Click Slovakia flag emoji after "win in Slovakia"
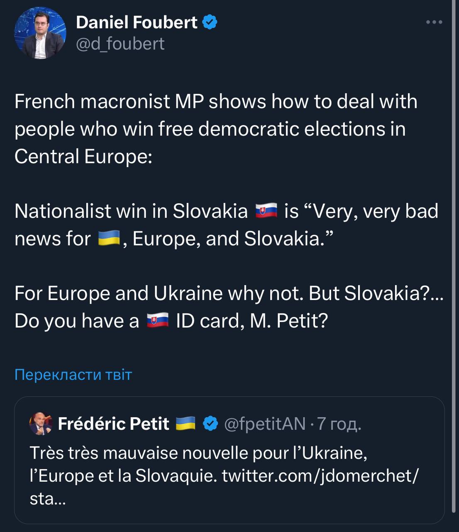This screenshot has height=532, width=459. pos(266,211)
